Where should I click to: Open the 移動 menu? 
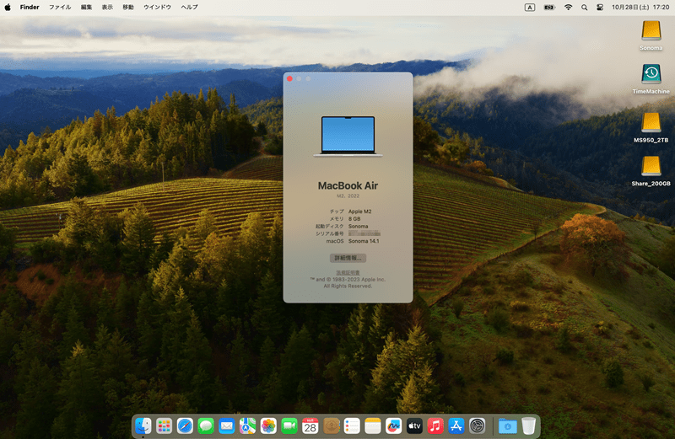pos(128,8)
